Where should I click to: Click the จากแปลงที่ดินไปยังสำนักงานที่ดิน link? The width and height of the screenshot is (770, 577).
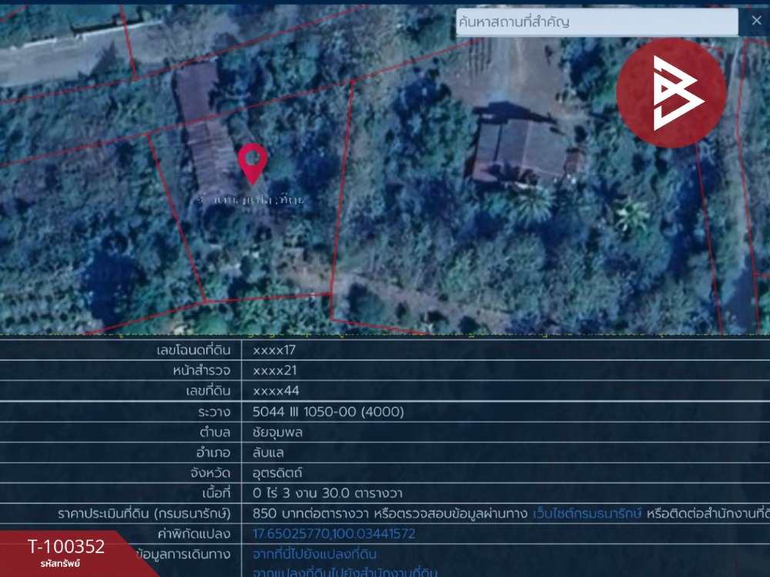point(345,572)
